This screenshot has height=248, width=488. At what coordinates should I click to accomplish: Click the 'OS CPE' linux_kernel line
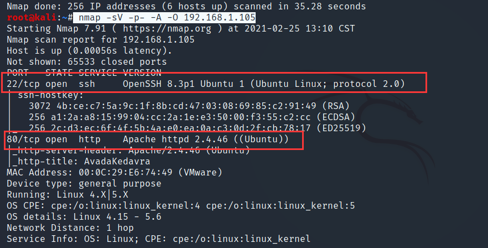(180, 205)
